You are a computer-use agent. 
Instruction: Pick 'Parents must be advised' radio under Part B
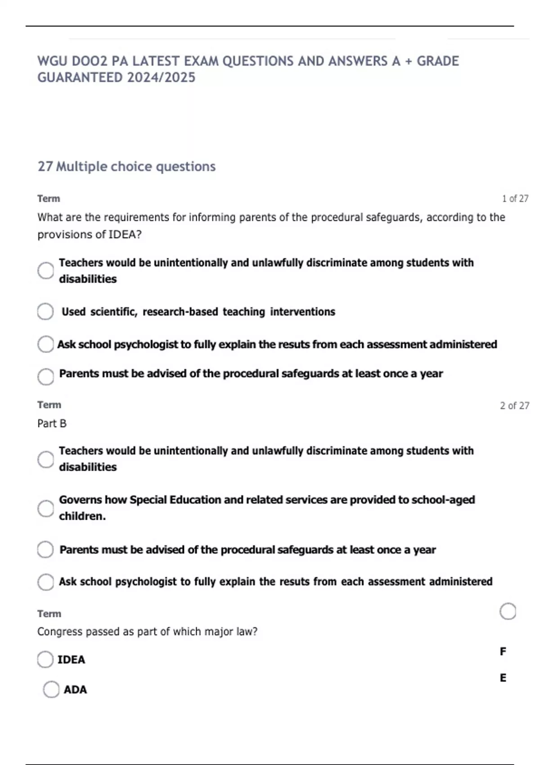click(45, 549)
